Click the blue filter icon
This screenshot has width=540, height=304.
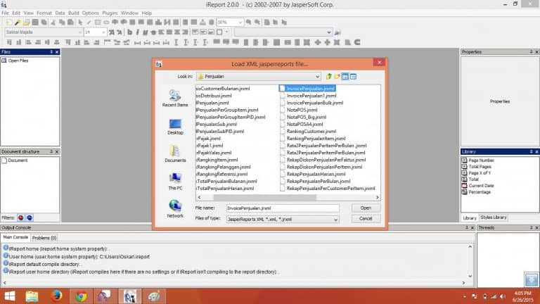click(30, 218)
